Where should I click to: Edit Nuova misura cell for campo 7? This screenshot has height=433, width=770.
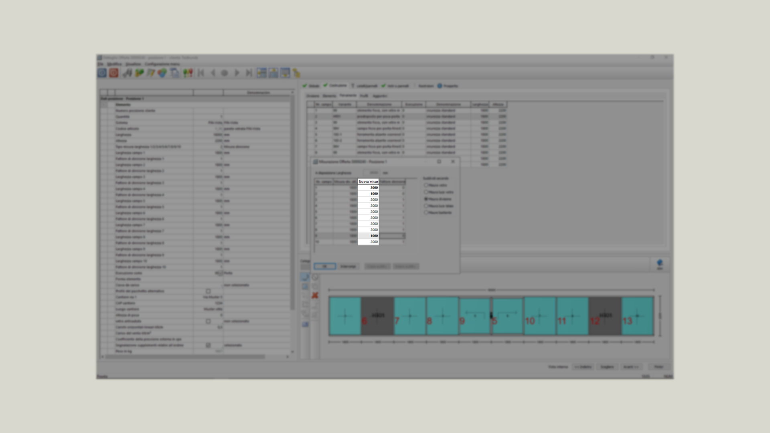click(368, 224)
